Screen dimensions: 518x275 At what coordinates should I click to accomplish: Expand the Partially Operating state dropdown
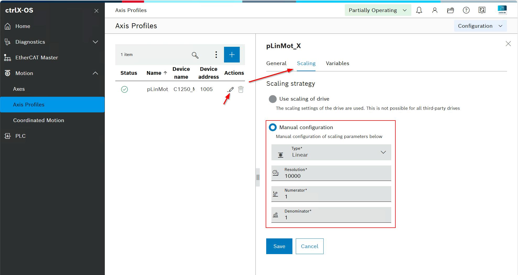[378, 10]
